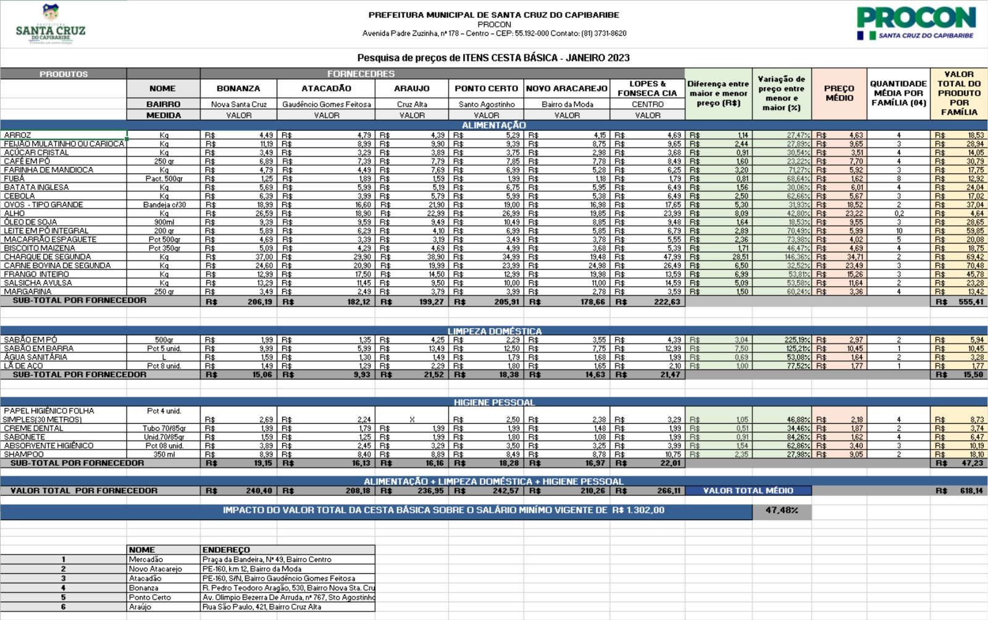The width and height of the screenshot is (988, 620).
Task: Select the ÁGUA SANITÁRIA cell
Action: coord(64,357)
